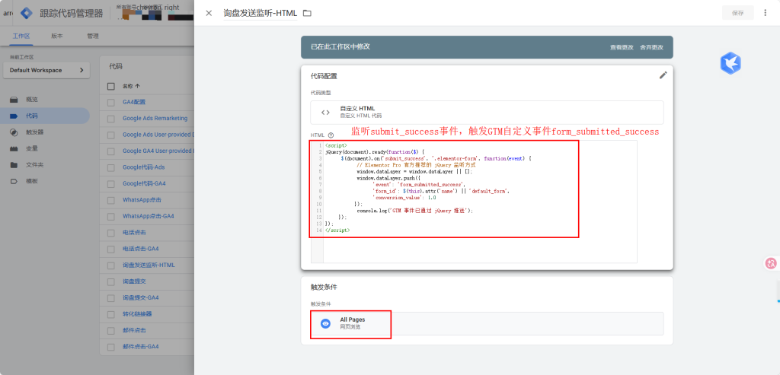This screenshot has width=780, height=375.
Task: Click the All Pages trigger eye icon
Action: [325, 323]
